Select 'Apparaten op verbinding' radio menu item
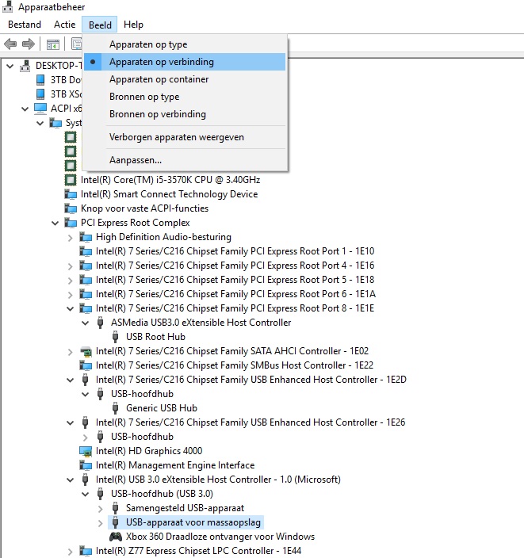 click(161, 62)
